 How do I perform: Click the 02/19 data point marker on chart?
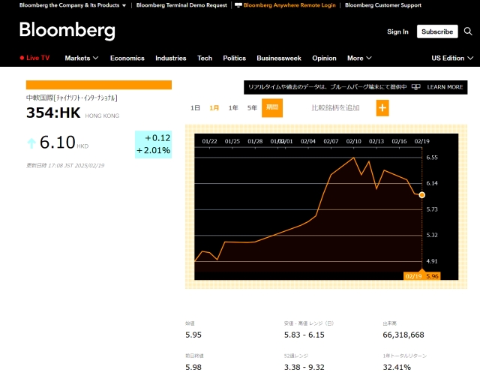[x=421, y=195]
